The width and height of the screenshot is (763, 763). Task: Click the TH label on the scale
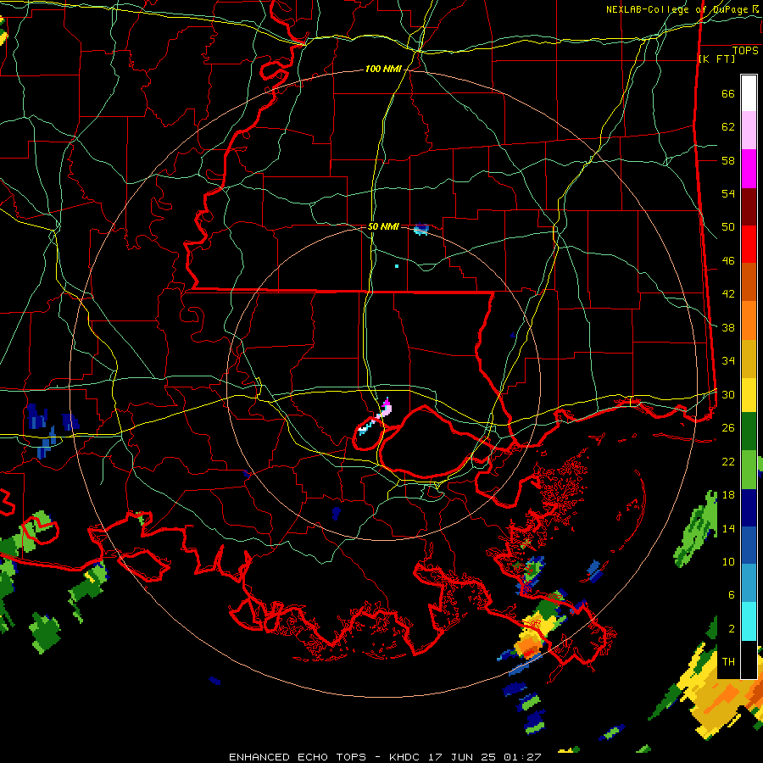point(728,662)
